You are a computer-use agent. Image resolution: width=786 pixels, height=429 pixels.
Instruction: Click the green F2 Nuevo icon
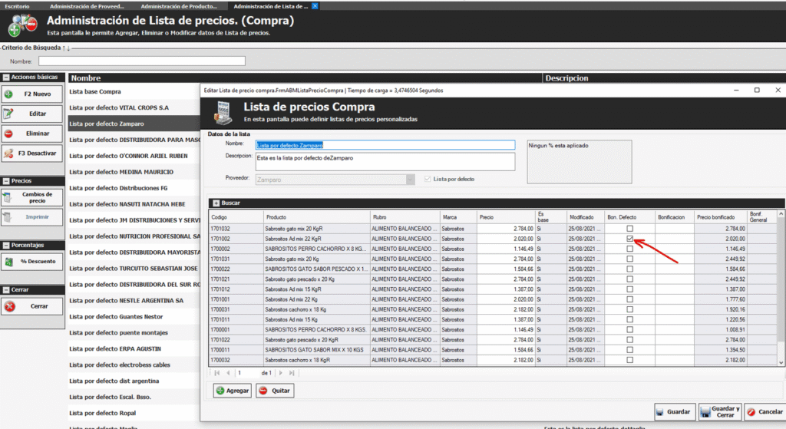[8, 94]
